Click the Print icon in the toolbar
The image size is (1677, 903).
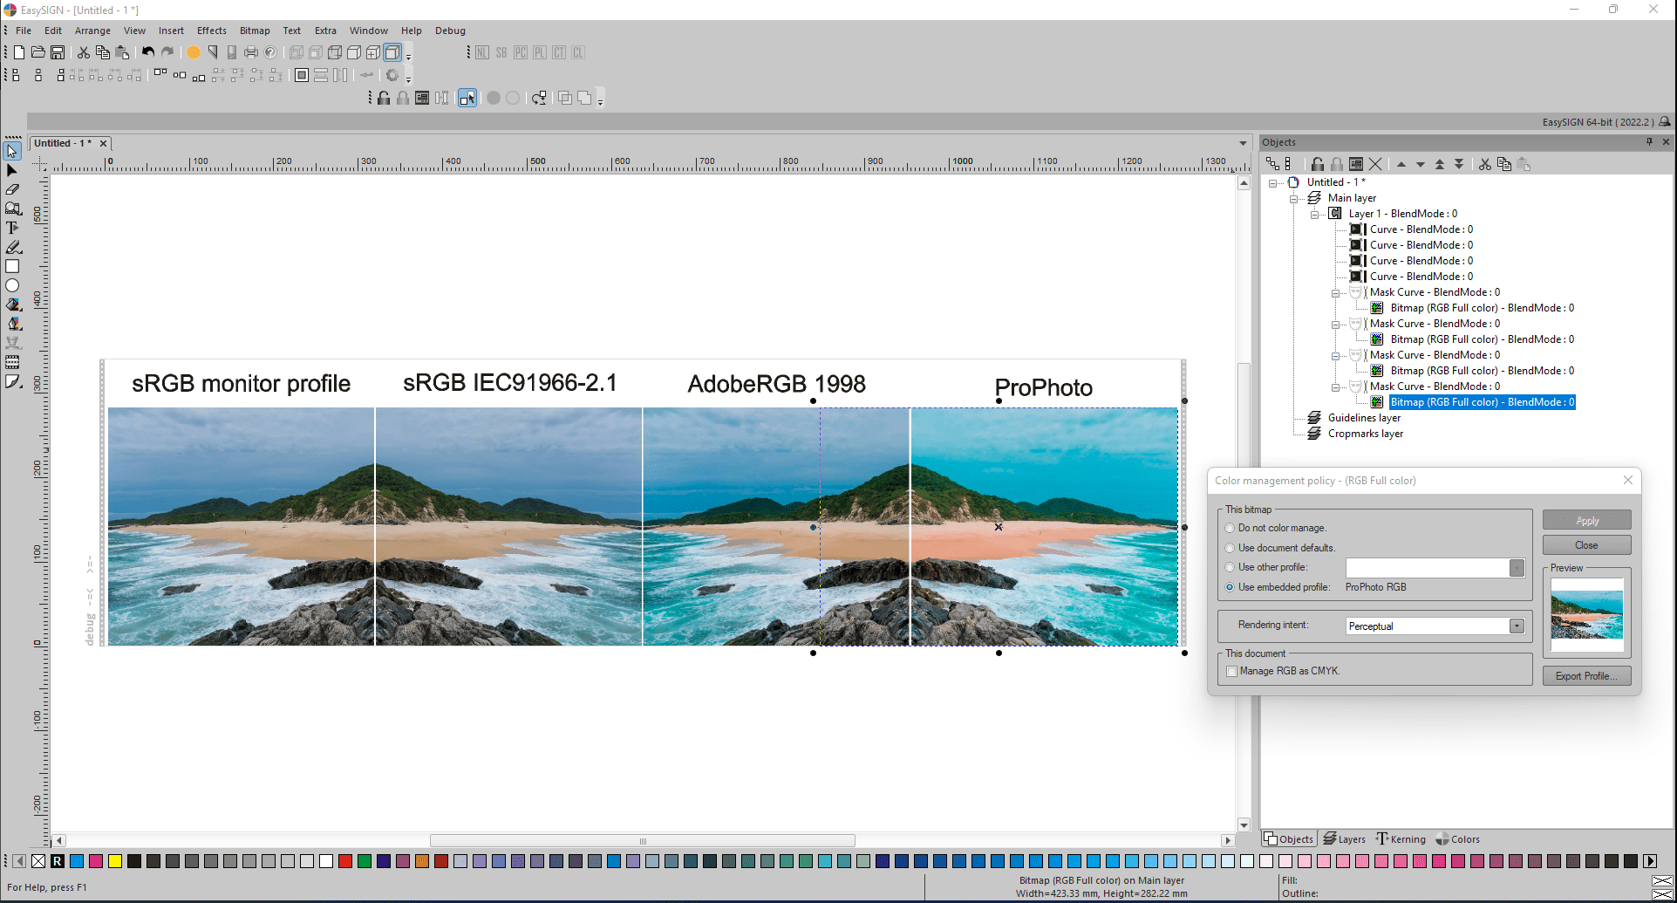pos(251,52)
